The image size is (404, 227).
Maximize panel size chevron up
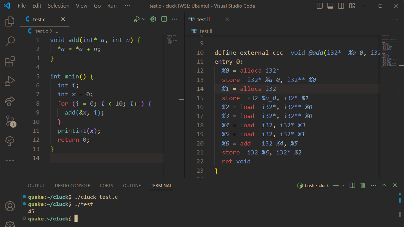(x=384, y=185)
